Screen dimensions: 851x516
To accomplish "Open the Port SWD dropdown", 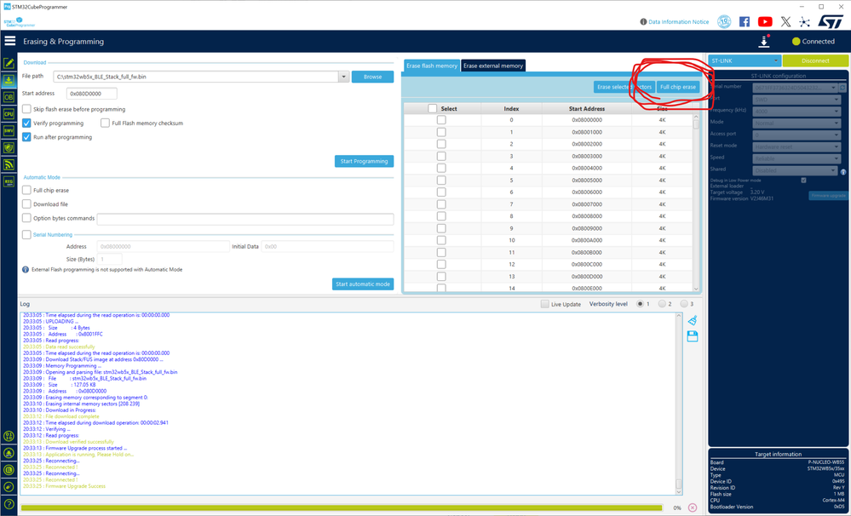I will pyautogui.click(x=796, y=100).
